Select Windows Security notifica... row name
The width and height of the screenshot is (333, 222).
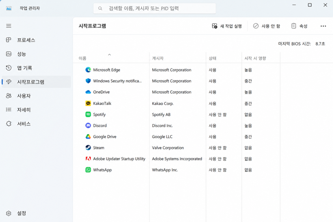[117, 81]
